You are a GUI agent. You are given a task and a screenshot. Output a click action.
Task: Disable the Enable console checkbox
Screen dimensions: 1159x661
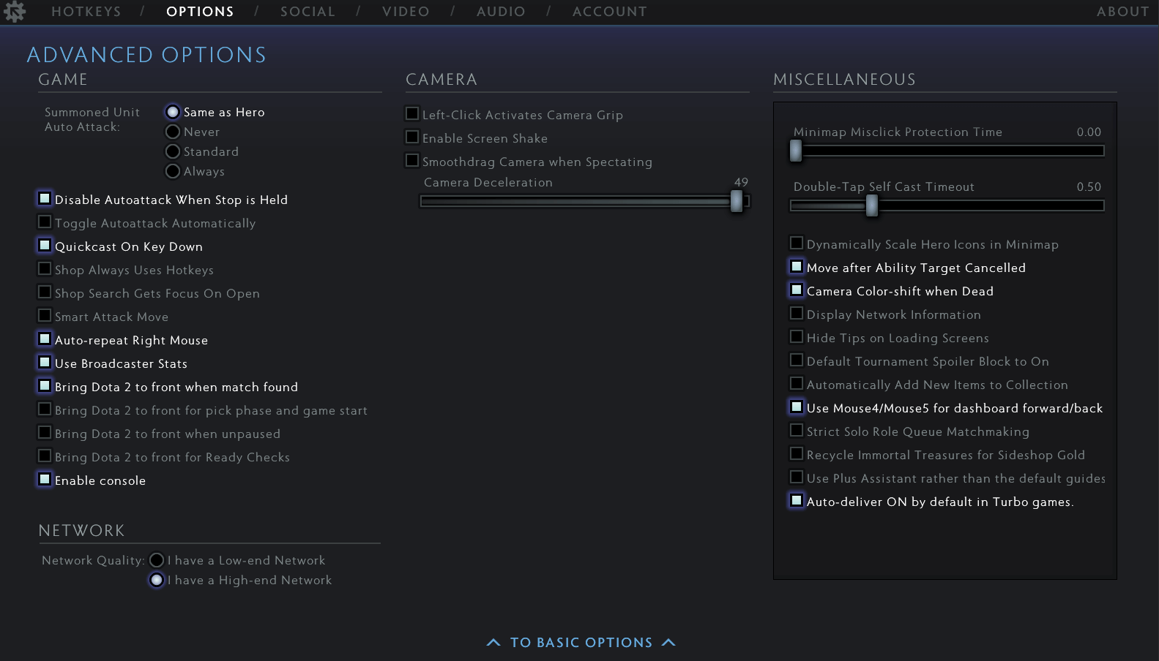[x=45, y=480]
